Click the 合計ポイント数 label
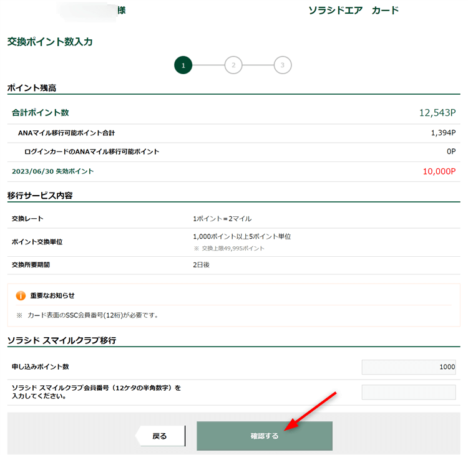The image size is (468, 455). coord(40,113)
